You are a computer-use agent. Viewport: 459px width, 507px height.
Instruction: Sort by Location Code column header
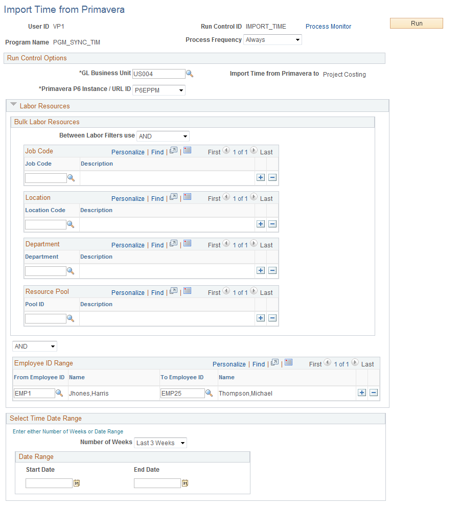[x=45, y=210]
